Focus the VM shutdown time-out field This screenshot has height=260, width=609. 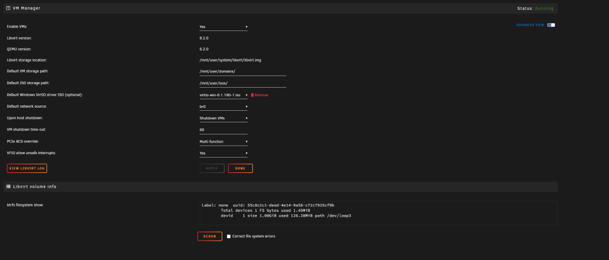click(224, 130)
